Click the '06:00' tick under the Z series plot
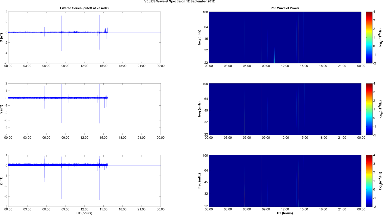Screen dimensions: 383x215 click(x=46, y=209)
